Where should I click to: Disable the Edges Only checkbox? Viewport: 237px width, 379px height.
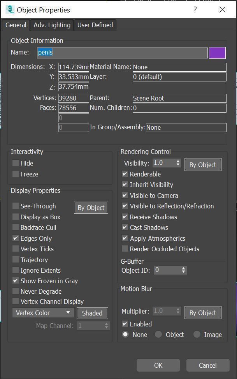coord(16,238)
